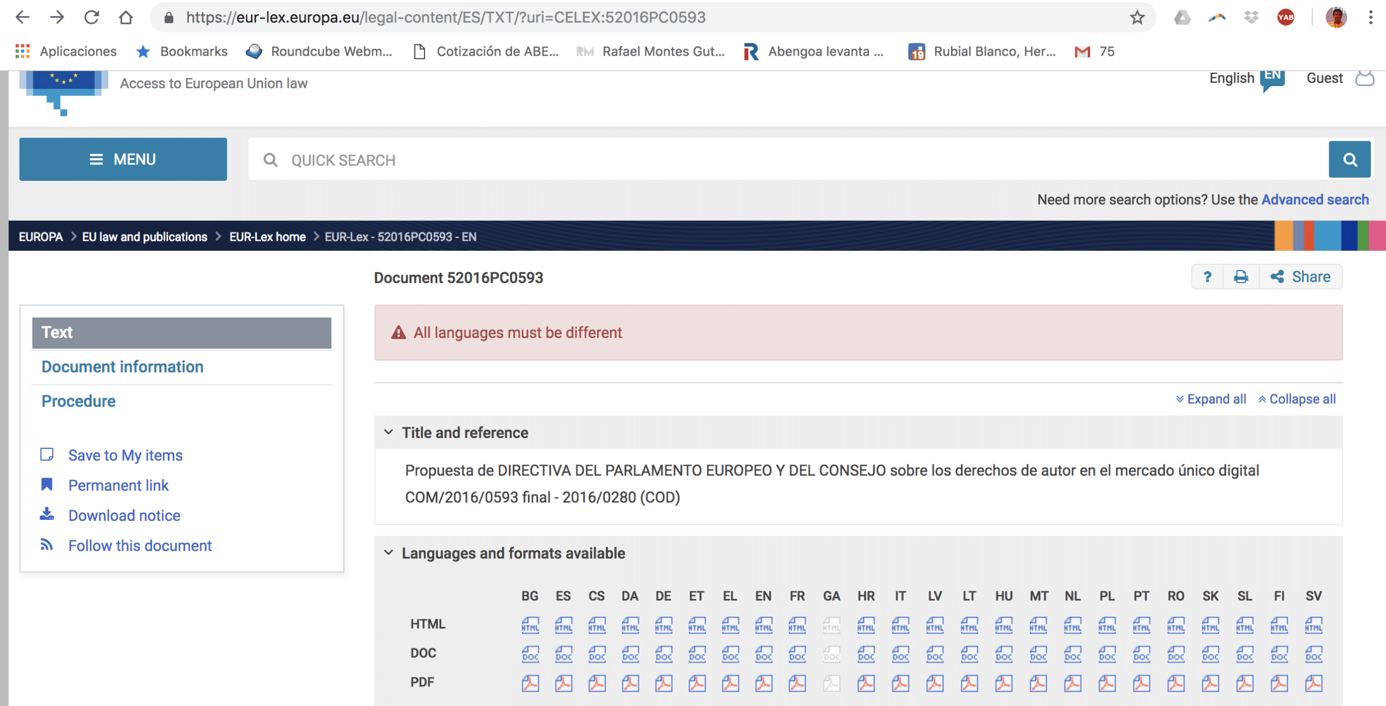
Task: Click the blue search magnifier button
Action: [1350, 160]
